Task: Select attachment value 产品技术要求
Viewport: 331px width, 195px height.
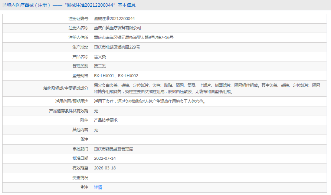Action: [106, 120]
